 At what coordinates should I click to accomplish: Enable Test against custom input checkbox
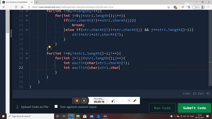click(56, 106)
